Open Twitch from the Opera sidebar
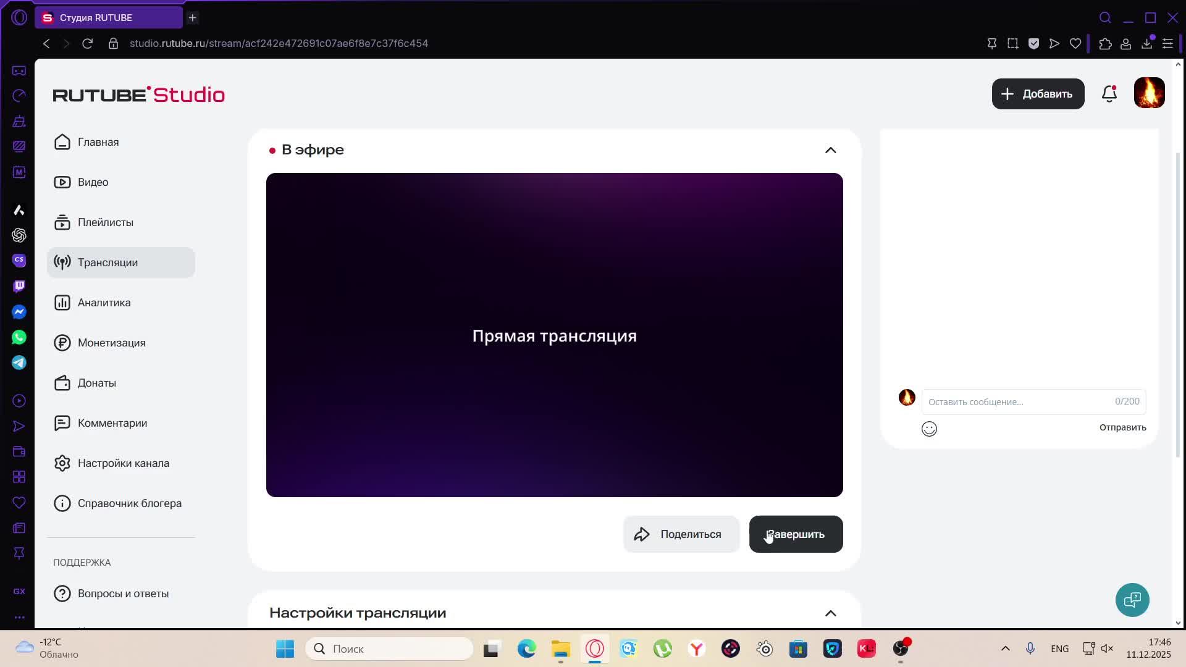This screenshot has width=1186, height=667. 19,286
